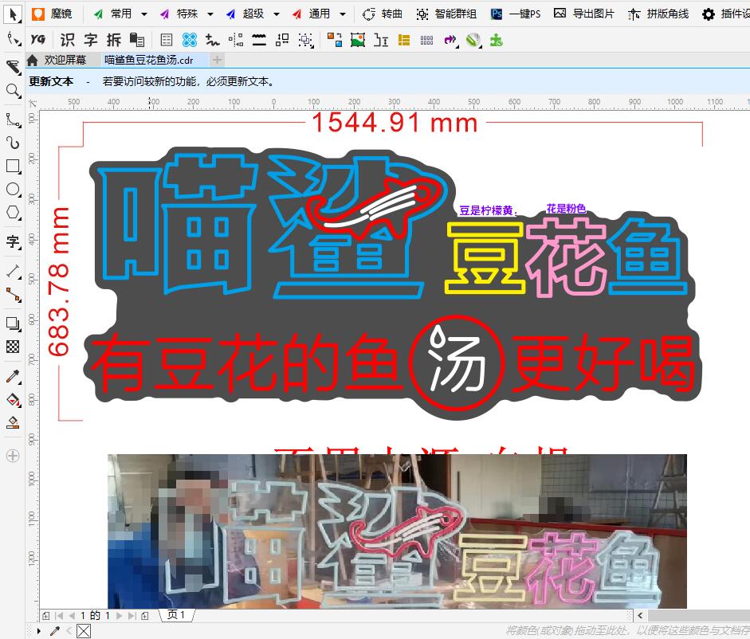
Task: Select the Artistic Media tool
Action: tap(13, 143)
